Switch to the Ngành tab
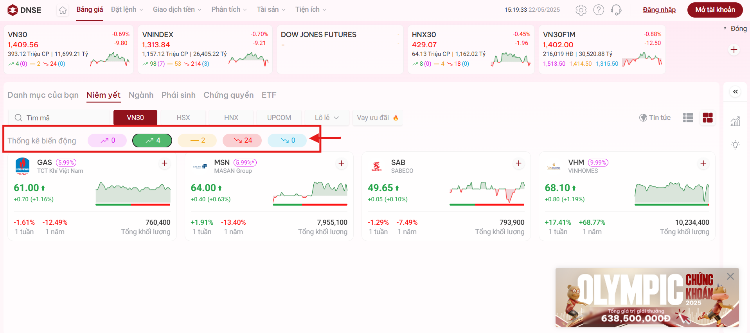The image size is (750, 333). point(141,95)
